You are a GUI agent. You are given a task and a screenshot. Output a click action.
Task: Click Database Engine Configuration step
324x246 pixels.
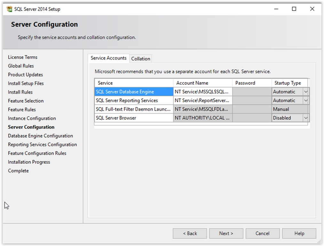41,136
